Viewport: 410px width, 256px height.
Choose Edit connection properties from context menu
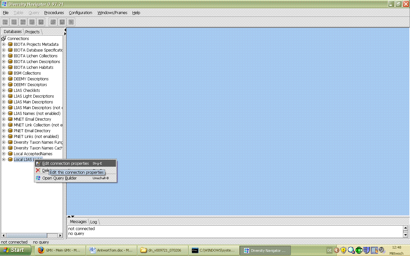(x=65, y=164)
